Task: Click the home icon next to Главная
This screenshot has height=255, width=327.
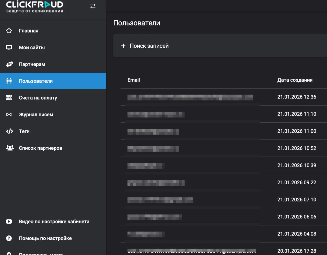Action: [x=9, y=31]
